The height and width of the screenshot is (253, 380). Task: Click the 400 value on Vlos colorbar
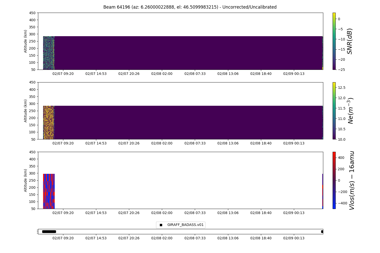coord(341,158)
